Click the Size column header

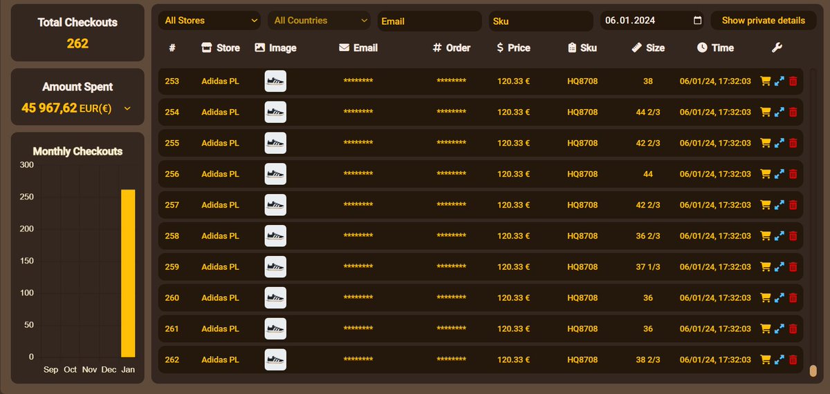click(x=648, y=48)
